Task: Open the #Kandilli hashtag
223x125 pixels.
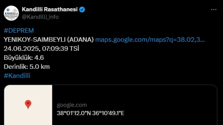Action: pyautogui.click(x=17, y=76)
